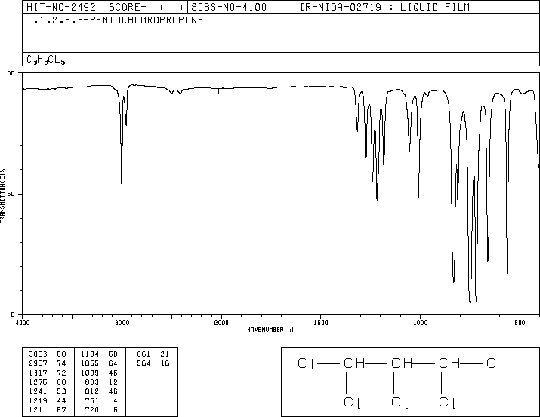Click the 1,1,2,3,3-PENTACHLOROPROPANE compound name
Image resolution: width=540 pixels, height=417 pixels.
point(115,20)
